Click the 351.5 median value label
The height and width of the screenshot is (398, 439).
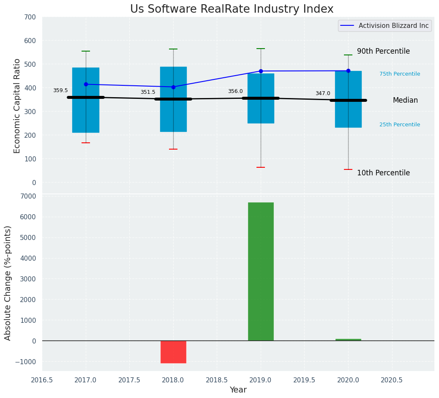(x=148, y=92)
